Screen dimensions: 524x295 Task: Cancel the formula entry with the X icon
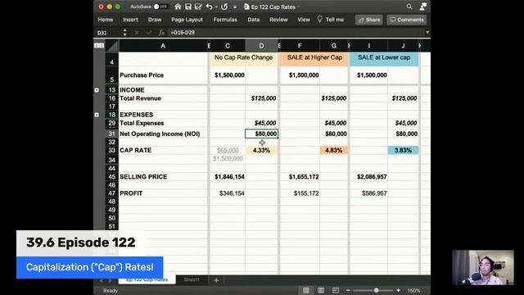[137, 33]
